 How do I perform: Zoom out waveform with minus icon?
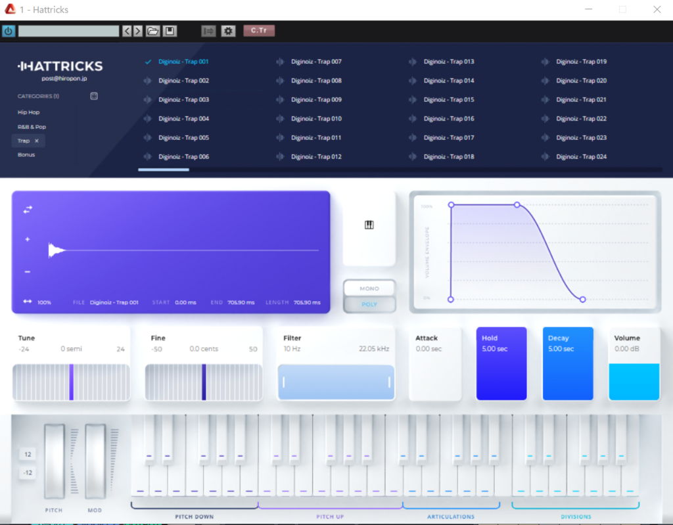coord(28,272)
